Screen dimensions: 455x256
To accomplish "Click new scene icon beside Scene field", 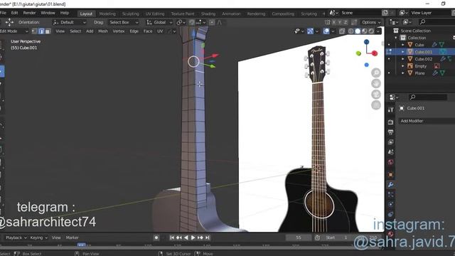I will point(385,13).
